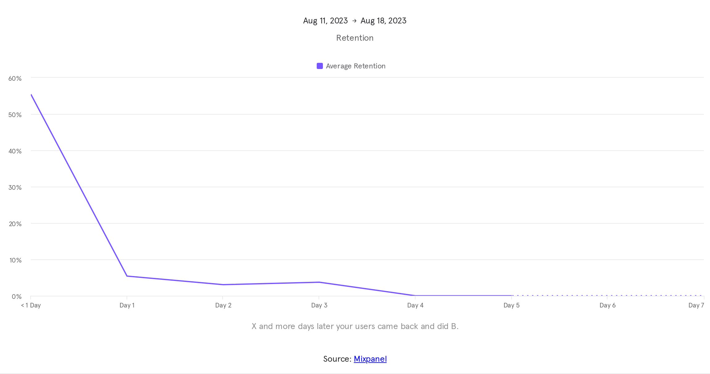Click the arrow between the two dates

(354, 21)
